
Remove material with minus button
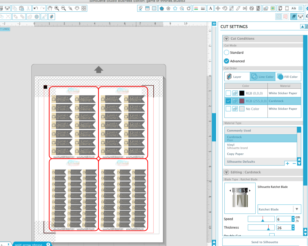(x=294, y=164)
